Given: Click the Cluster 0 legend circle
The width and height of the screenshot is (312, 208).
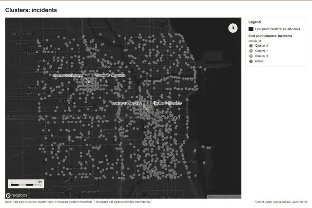Looking at the screenshot, I should coord(251,46).
